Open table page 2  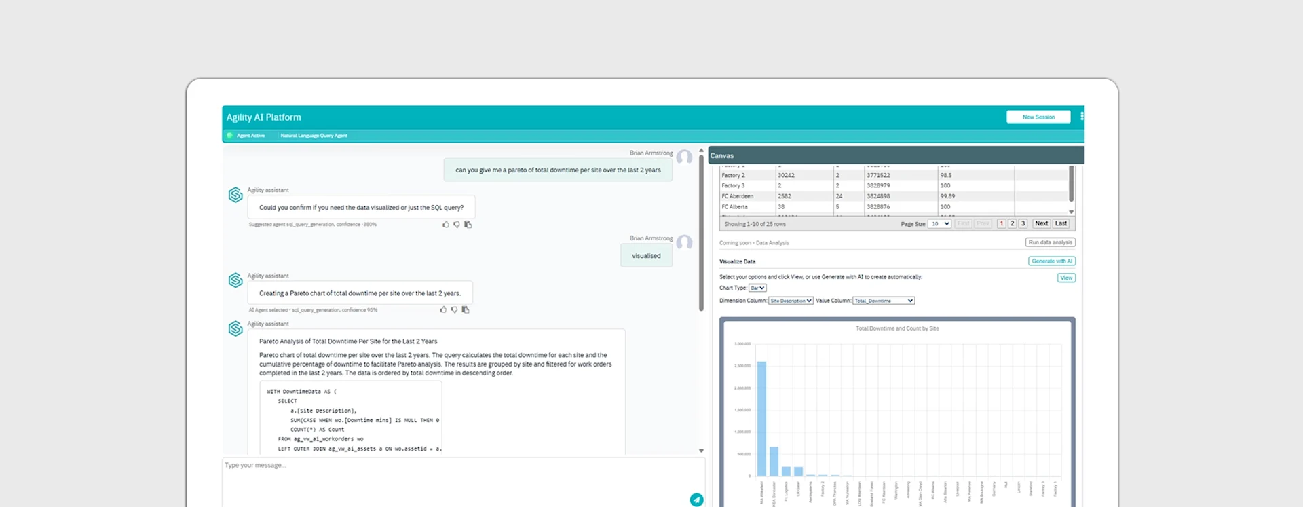pos(1012,223)
